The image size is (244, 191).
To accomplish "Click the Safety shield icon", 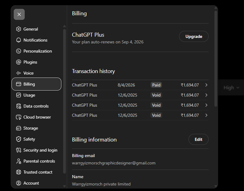I will pyautogui.click(x=19, y=139).
